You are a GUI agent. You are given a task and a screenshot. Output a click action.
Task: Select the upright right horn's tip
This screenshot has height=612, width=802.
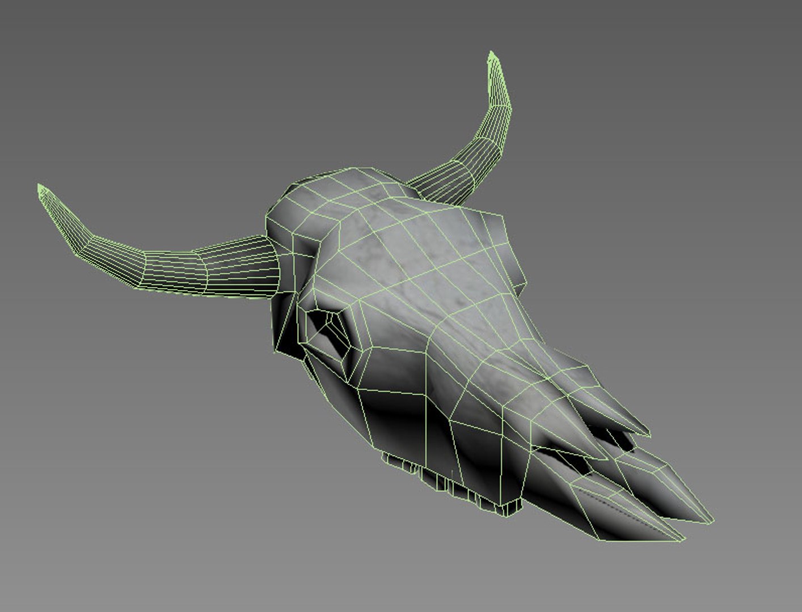pyautogui.click(x=495, y=61)
